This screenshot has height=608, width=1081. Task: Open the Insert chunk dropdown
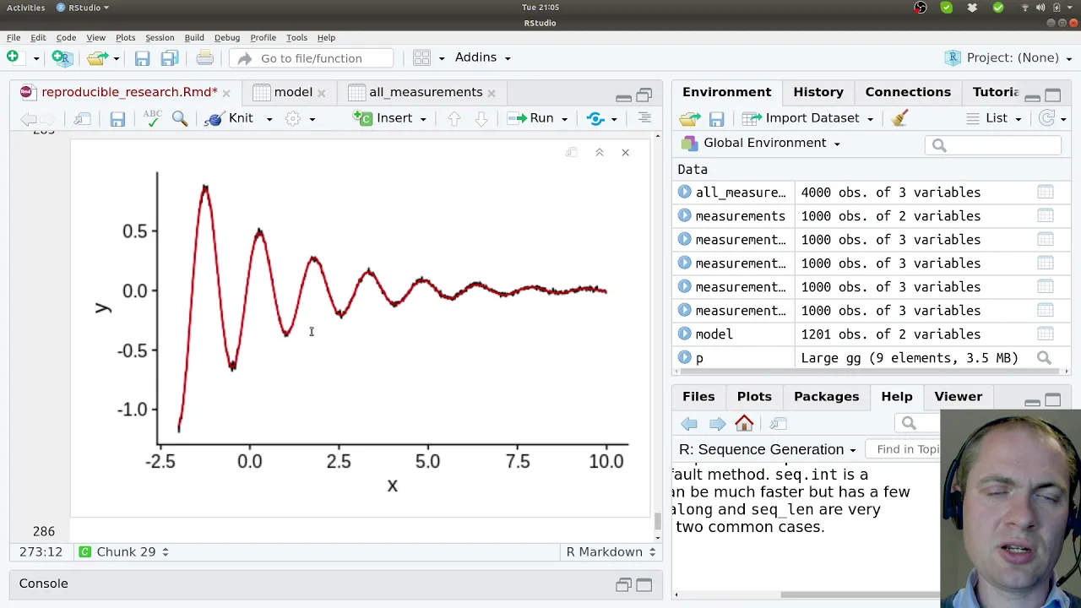(394, 118)
